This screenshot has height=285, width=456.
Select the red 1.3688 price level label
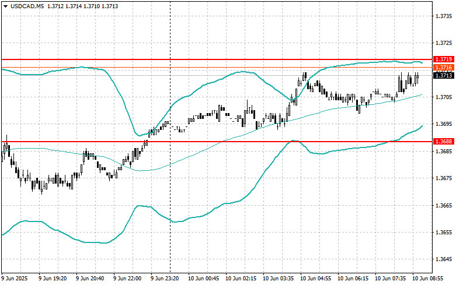pyautogui.click(x=444, y=142)
